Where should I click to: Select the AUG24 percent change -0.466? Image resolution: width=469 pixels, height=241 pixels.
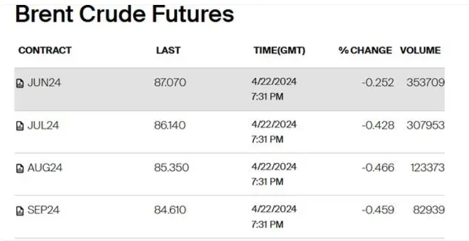click(x=378, y=168)
